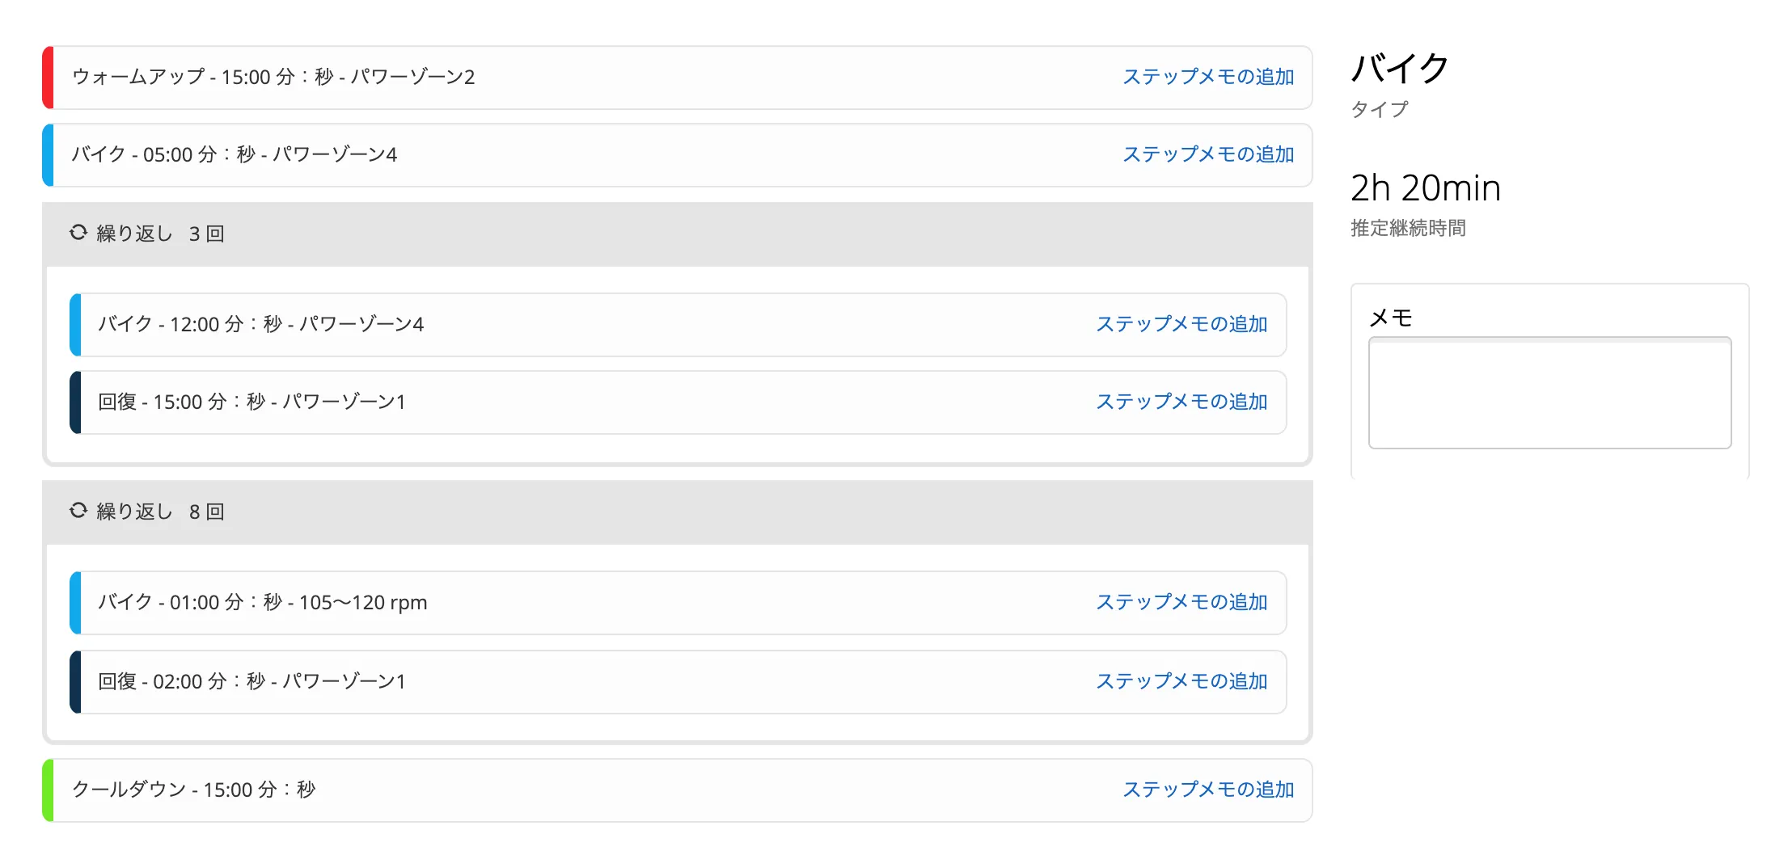Click the repeat icon for the 8-round loop

(x=78, y=510)
